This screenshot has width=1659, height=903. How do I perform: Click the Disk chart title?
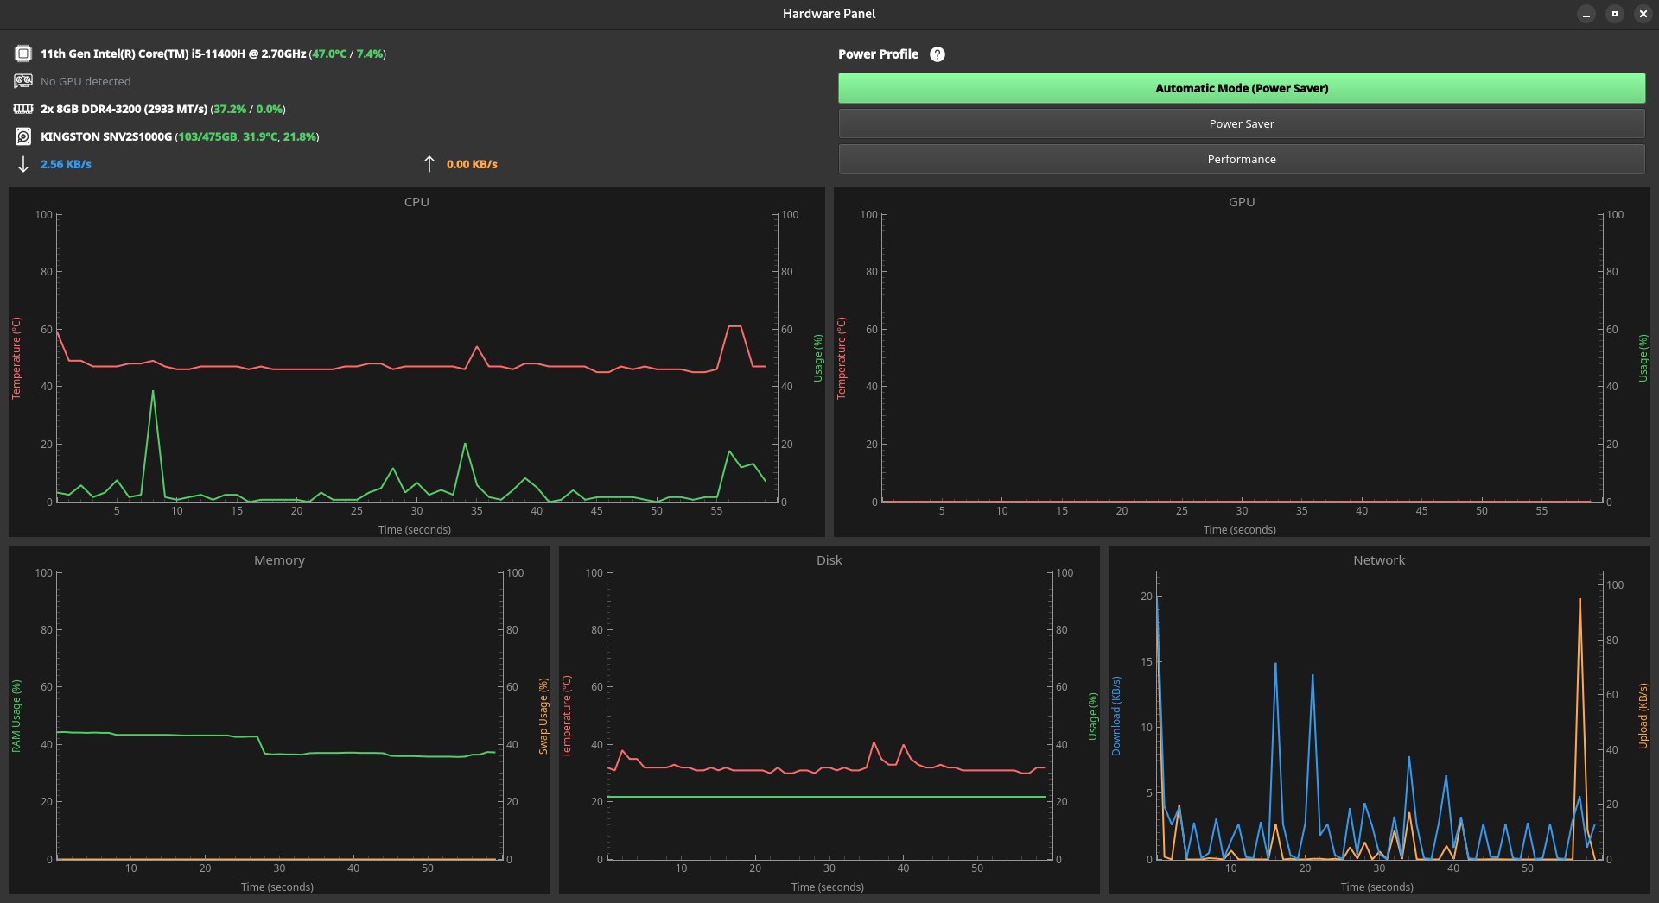click(x=829, y=560)
